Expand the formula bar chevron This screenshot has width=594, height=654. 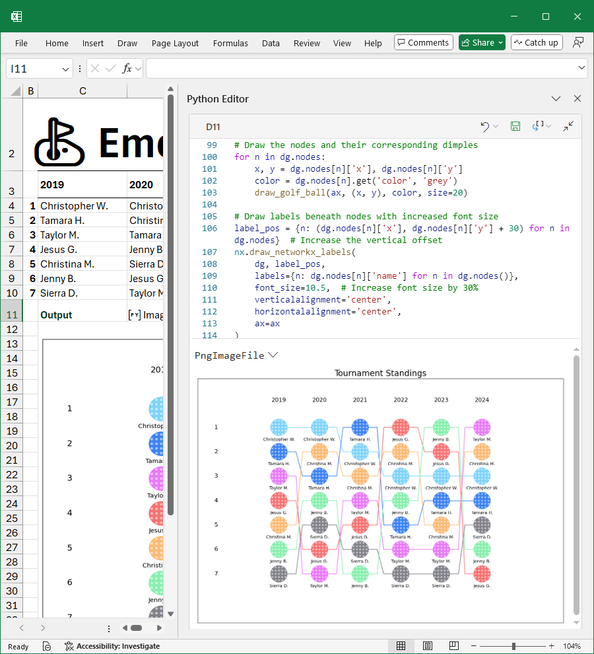[581, 68]
